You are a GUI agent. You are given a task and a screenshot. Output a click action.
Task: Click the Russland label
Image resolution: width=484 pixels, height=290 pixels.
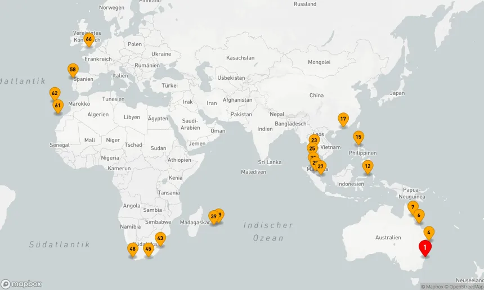305,4
